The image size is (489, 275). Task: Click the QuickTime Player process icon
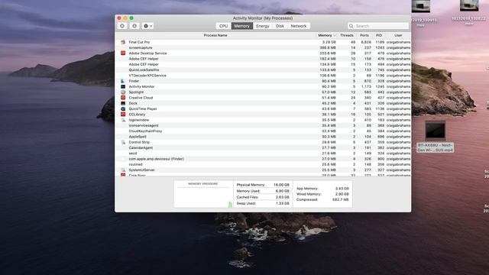[123, 108]
